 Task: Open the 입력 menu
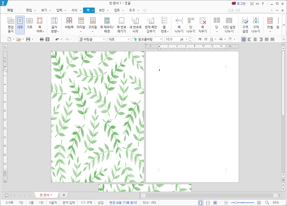(x=59, y=10)
